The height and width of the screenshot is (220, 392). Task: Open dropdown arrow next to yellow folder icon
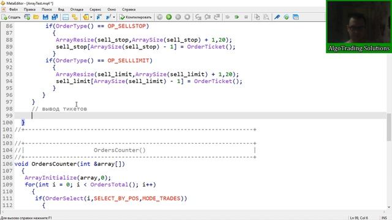91,17
